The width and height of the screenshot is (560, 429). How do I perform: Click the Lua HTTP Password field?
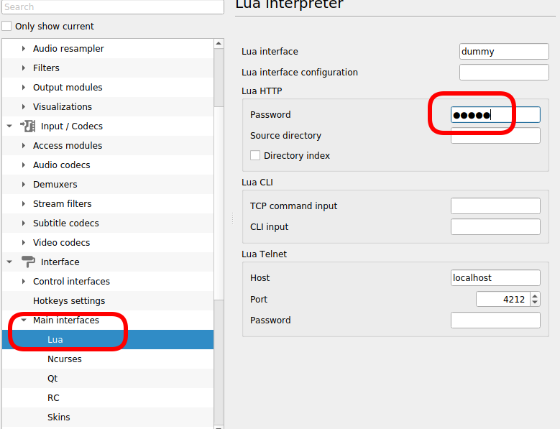click(495, 115)
